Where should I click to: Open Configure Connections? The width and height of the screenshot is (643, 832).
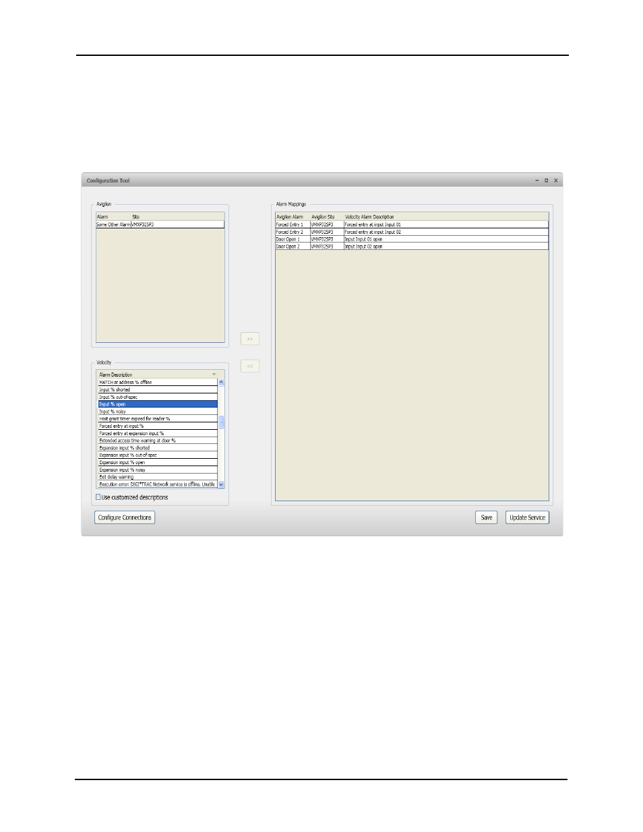point(125,517)
